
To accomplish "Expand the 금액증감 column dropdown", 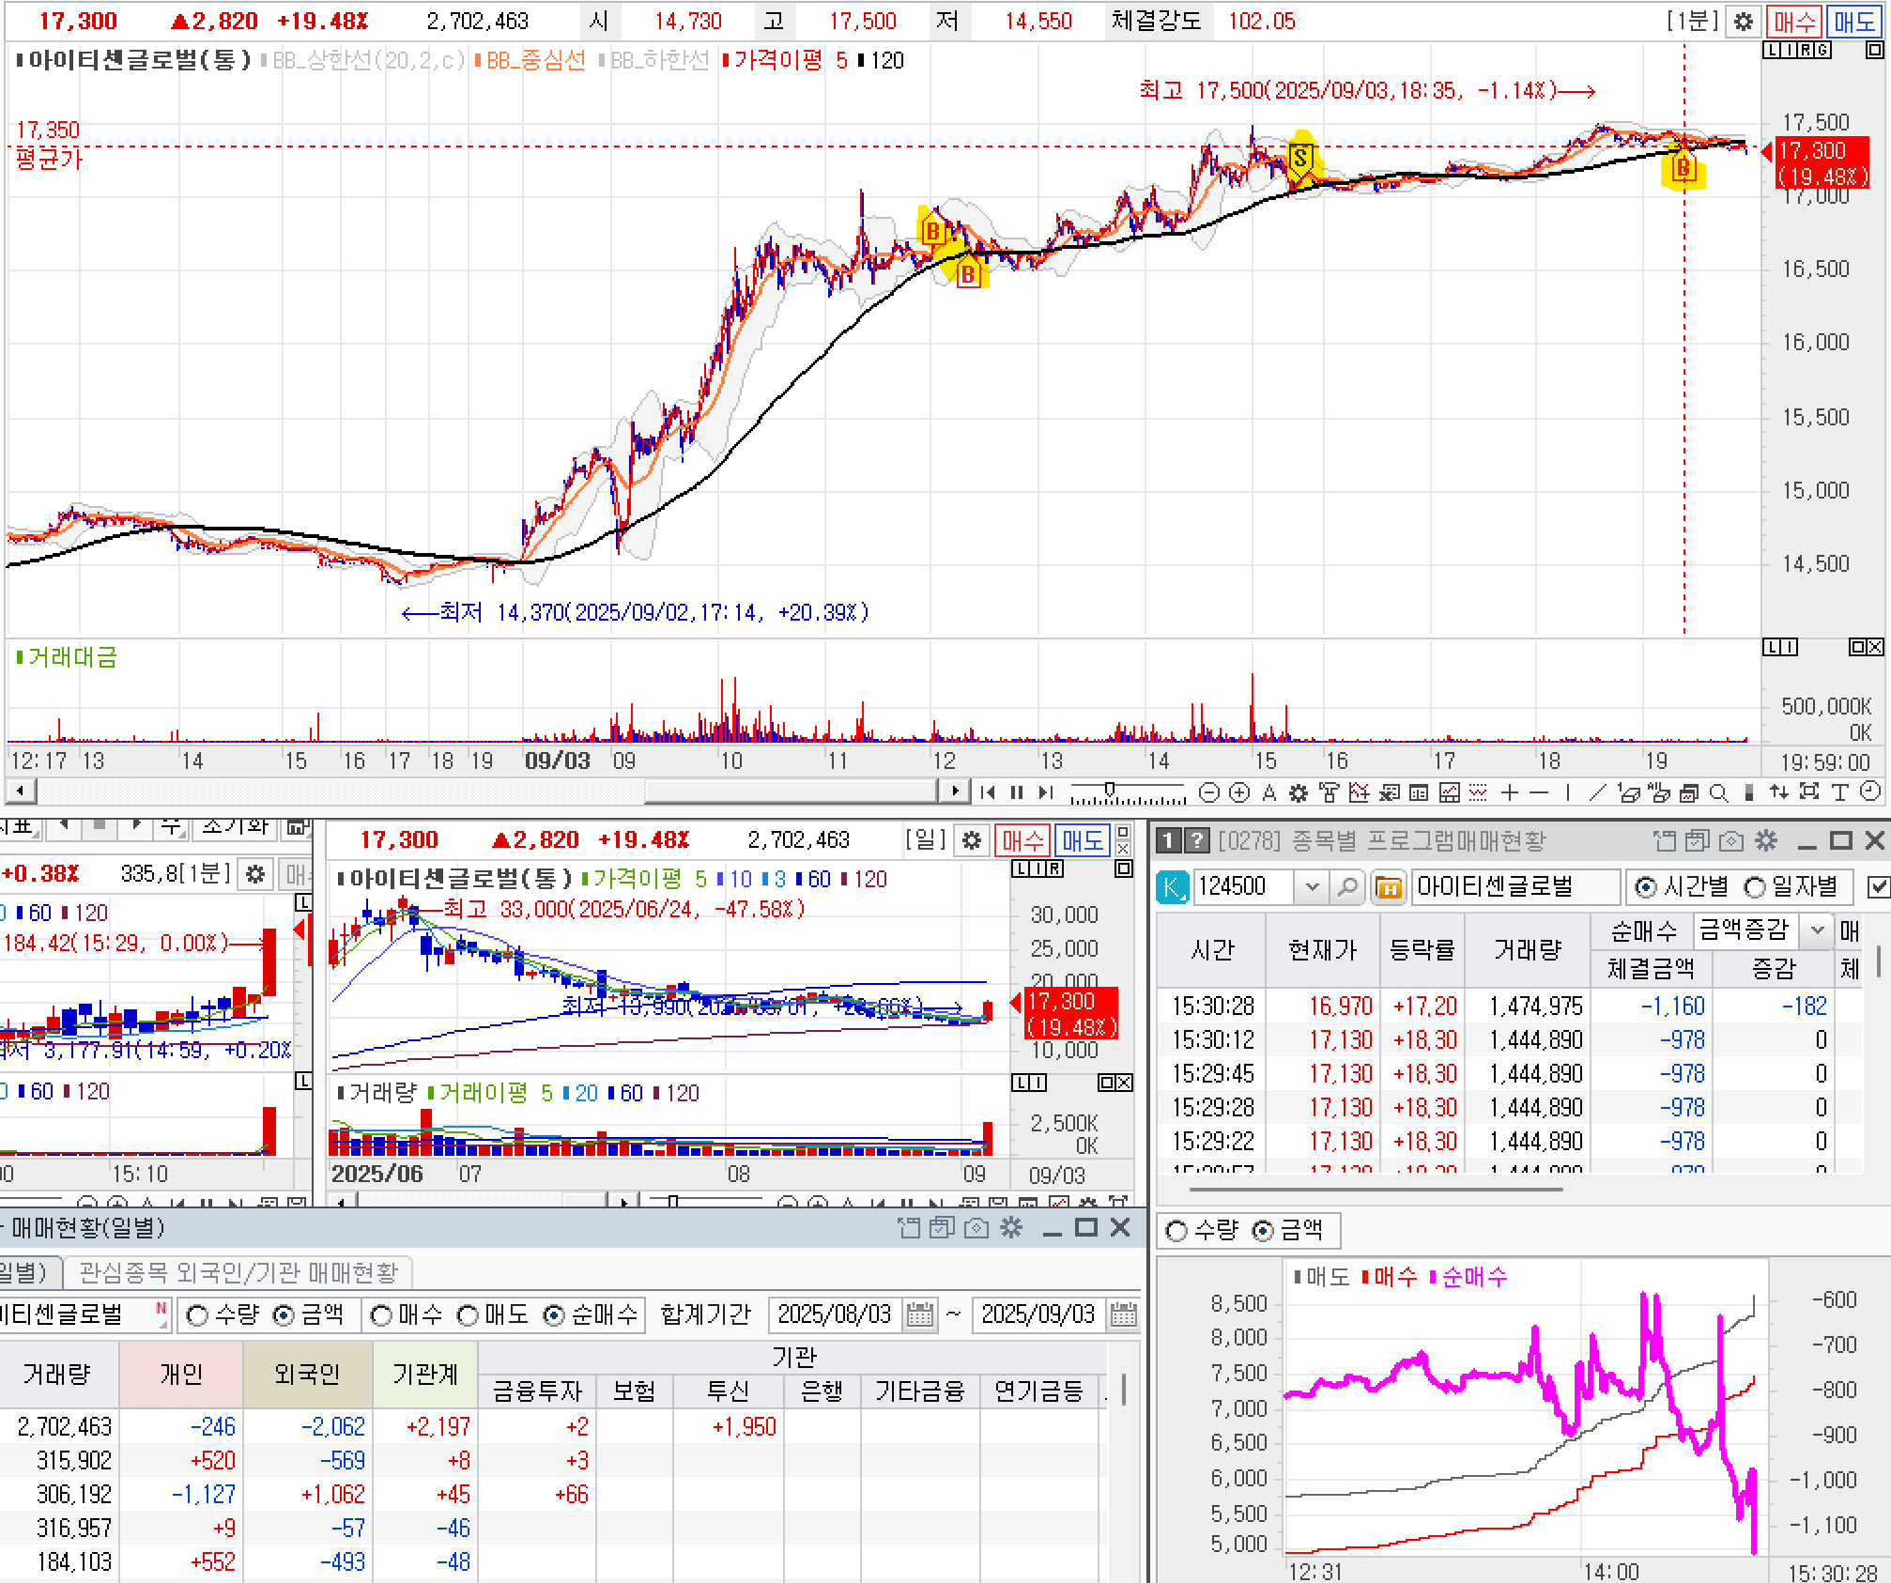I will 1817,930.
